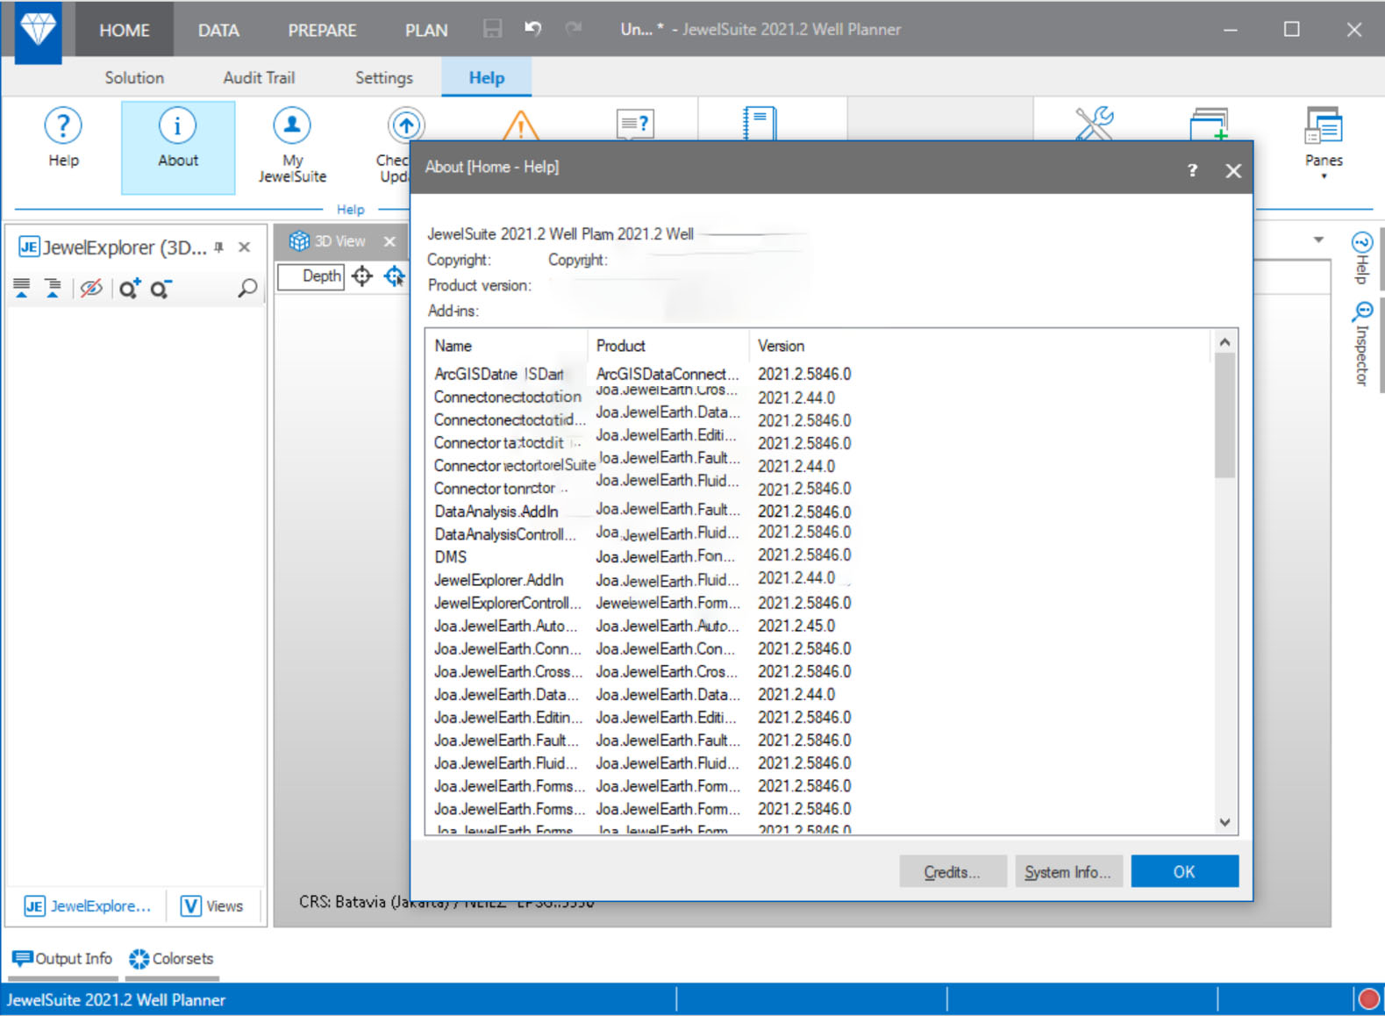
Task: Click the new window ribbon icon
Action: 1209,124
